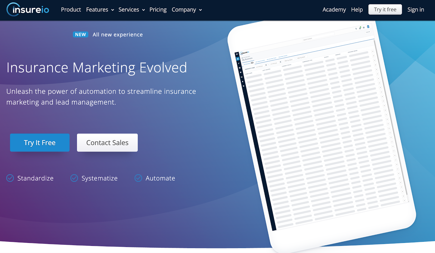
Task: Open the Help link
Action: (357, 10)
